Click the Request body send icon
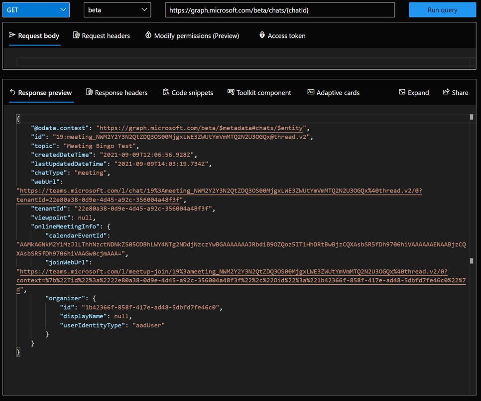This screenshot has height=401, width=481. point(12,35)
